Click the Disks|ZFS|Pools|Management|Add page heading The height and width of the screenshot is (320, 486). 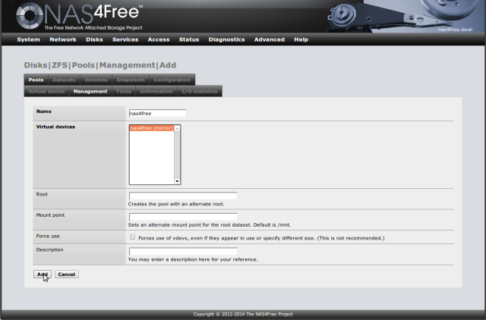pos(100,65)
